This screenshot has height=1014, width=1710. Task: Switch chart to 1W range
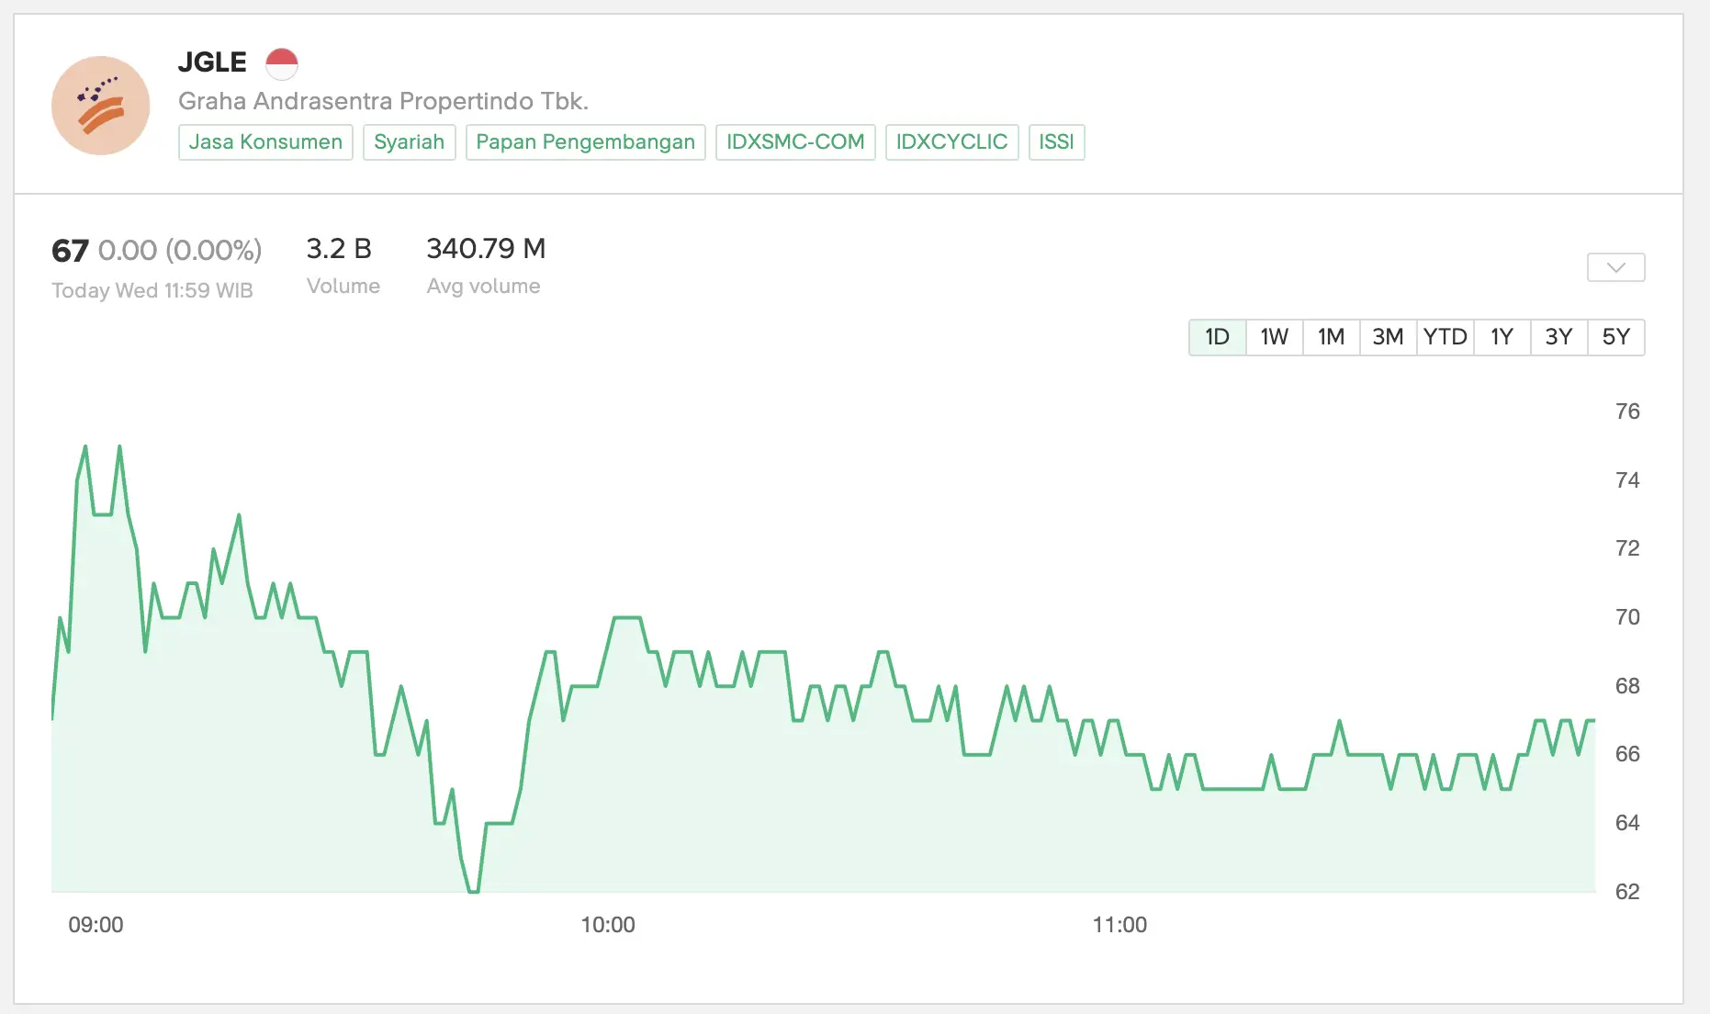(x=1274, y=337)
